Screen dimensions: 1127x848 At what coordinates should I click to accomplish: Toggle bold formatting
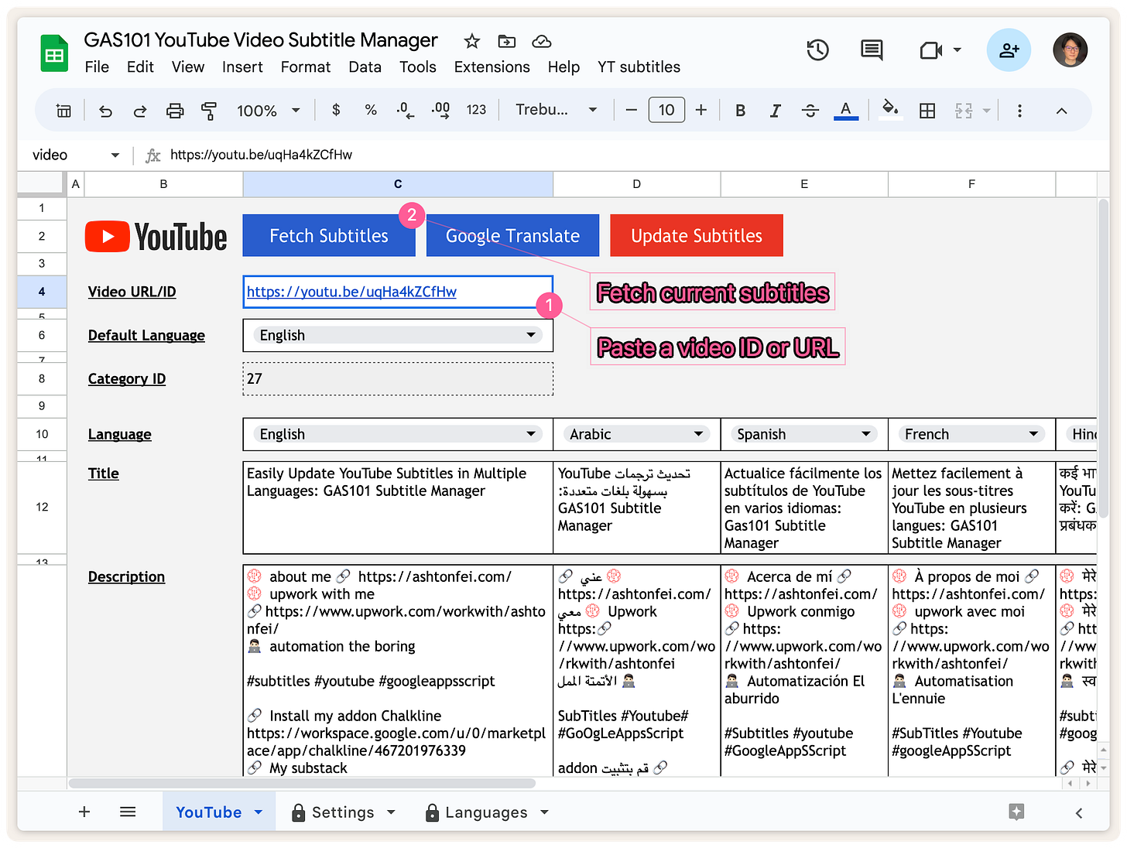[740, 111]
